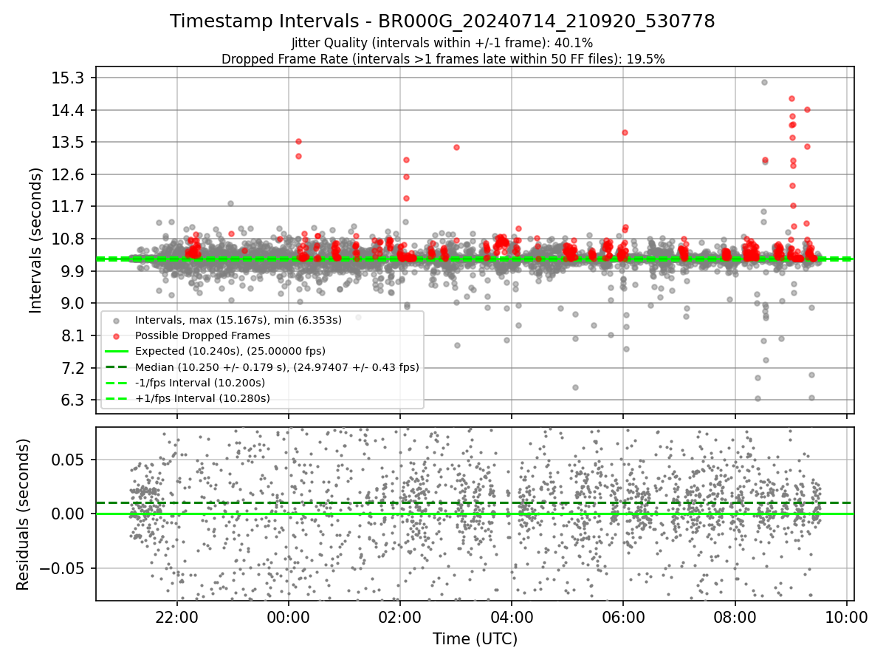
Task: Select legend entry "Intervals, max (15.167s), min (6.353s)"
Action: pyautogui.click(x=238, y=321)
